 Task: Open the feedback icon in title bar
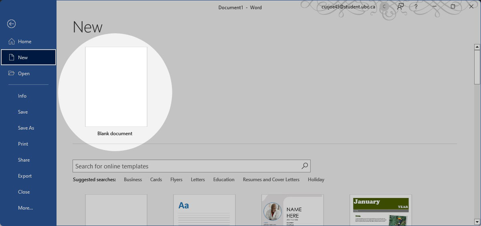pyautogui.click(x=400, y=7)
